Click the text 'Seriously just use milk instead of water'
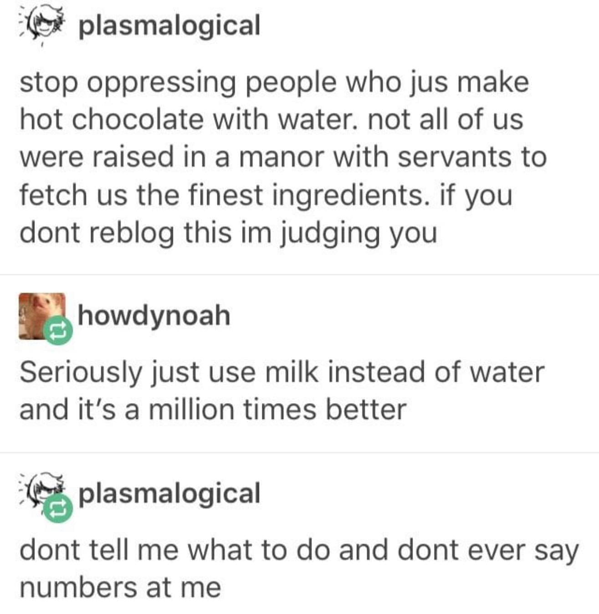The width and height of the screenshot is (599, 614). (x=282, y=373)
